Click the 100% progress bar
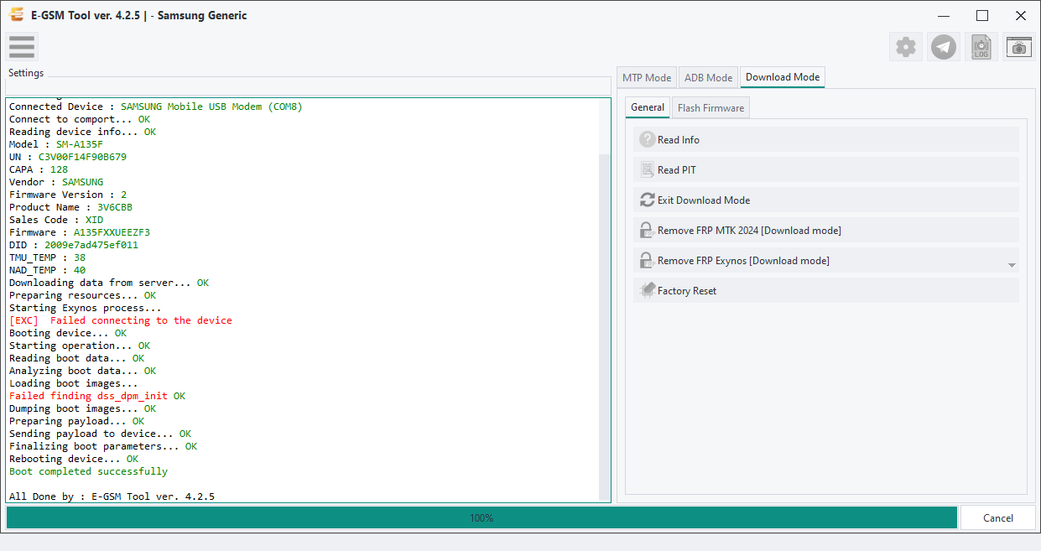Viewport: 1041px width, 551px height. point(481,517)
